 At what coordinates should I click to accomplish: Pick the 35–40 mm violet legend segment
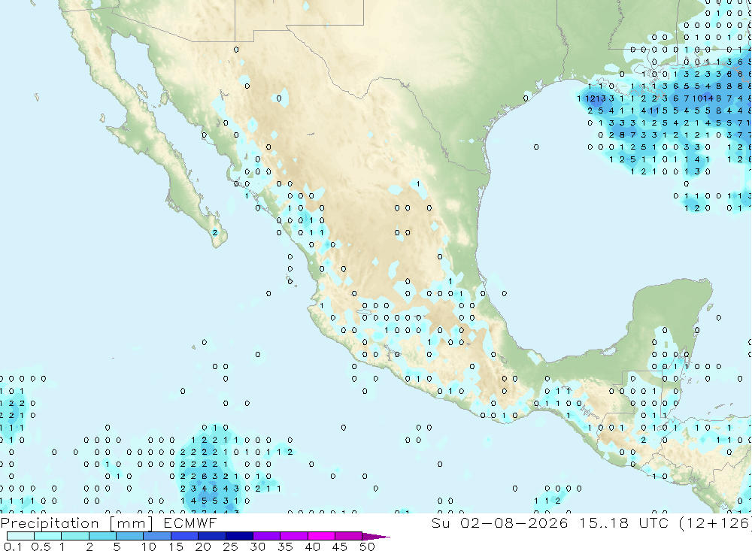294,536
